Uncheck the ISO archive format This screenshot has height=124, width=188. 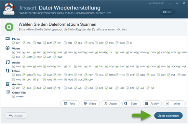tap(148, 88)
